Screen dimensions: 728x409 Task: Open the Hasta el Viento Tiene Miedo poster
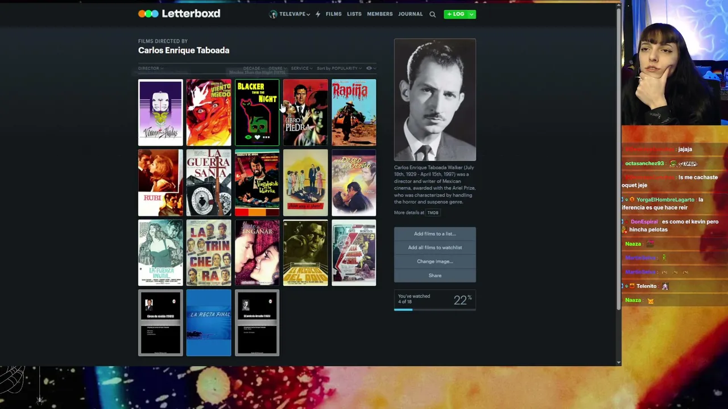pos(209,112)
